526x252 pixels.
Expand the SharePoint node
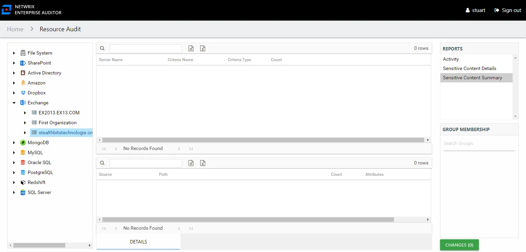[x=14, y=63]
